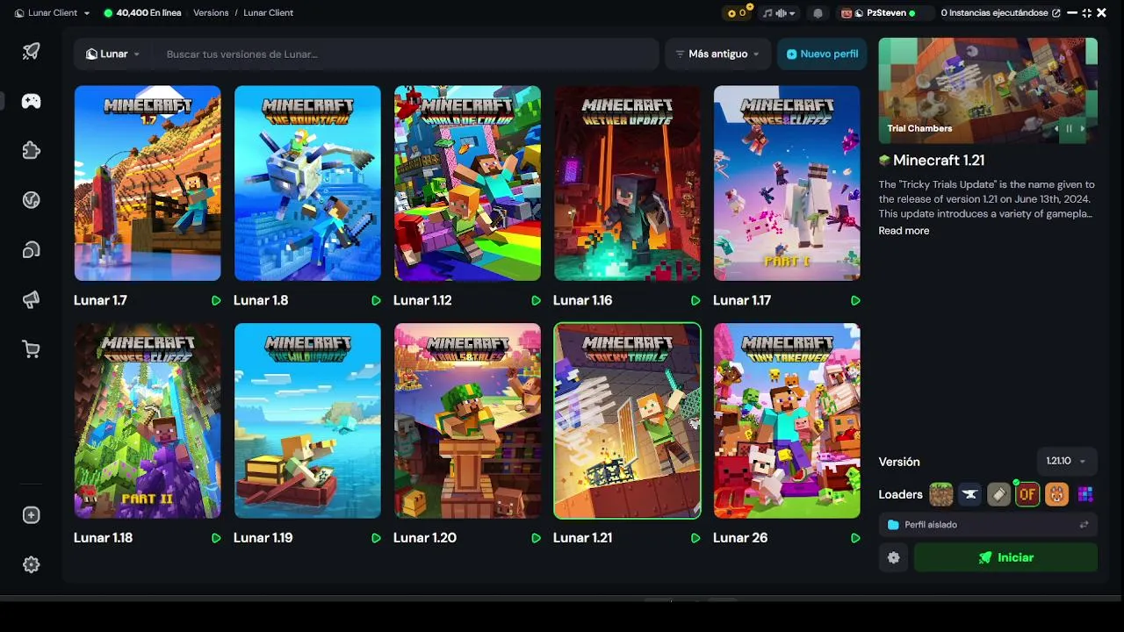Select the orange fox NeoForge loader
The height and width of the screenshot is (632, 1124).
tap(1056, 494)
